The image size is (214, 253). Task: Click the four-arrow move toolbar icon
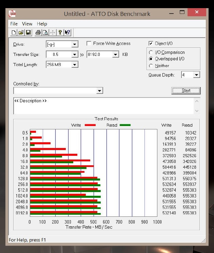(x=53, y=33)
